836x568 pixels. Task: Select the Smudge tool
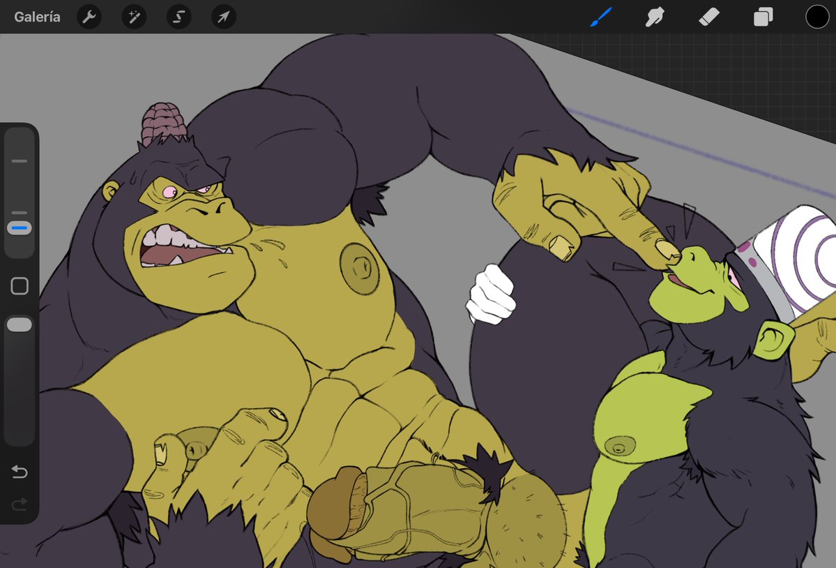(655, 17)
